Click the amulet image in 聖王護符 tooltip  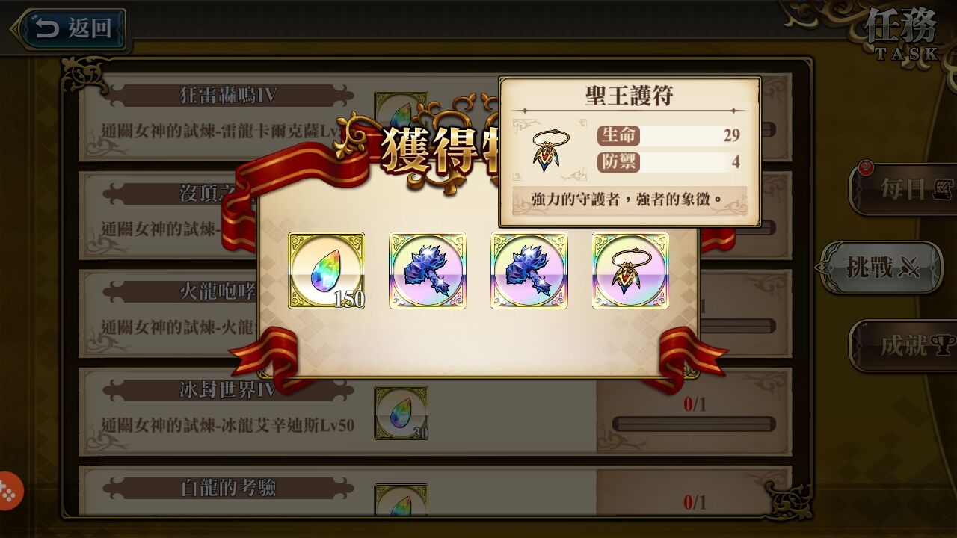[x=550, y=149]
